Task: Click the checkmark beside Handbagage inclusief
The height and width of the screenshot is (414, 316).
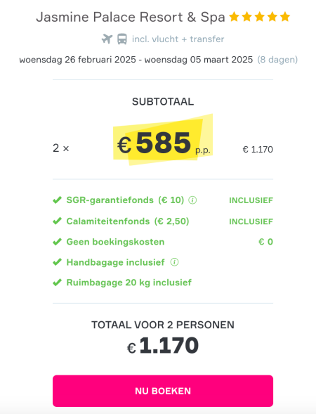Action: click(x=58, y=262)
